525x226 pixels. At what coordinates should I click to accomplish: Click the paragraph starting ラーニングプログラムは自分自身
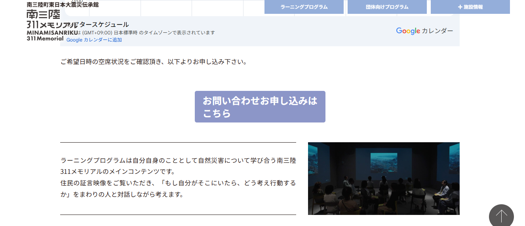tap(178, 166)
